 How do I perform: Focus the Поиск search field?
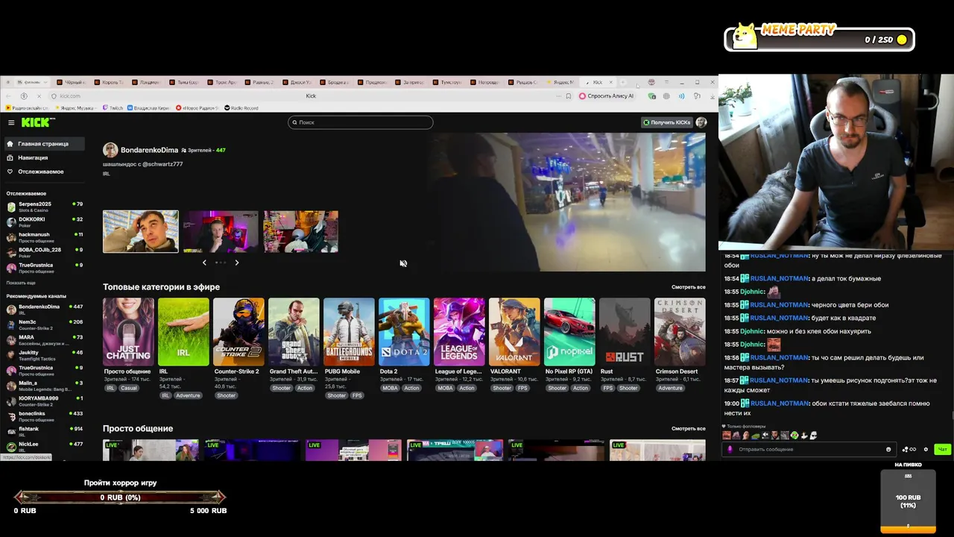(x=360, y=122)
